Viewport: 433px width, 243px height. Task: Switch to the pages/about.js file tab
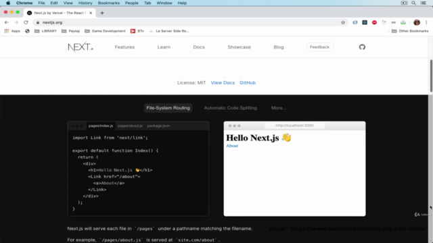coord(130,126)
